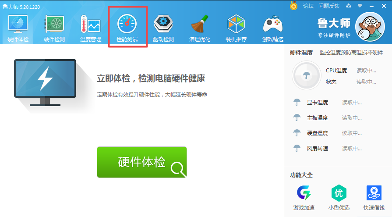Click 监控温度预防高温损坏硬件 text
Image resolution: width=392 pixels, height=217 pixels.
(x=351, y=53)
